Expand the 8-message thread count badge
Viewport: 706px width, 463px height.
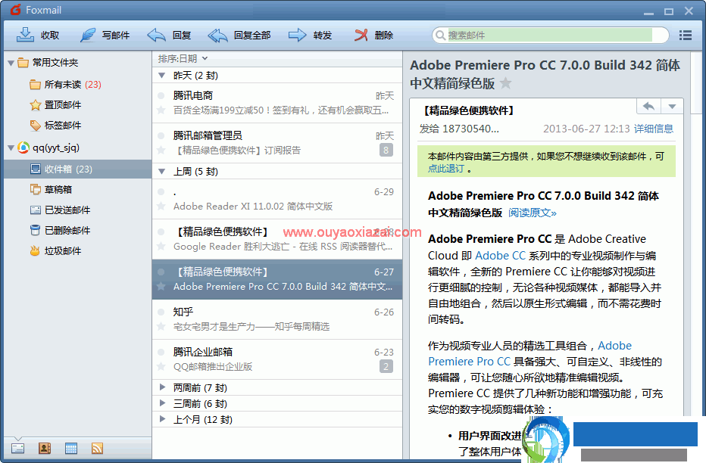tap(386, 150)
